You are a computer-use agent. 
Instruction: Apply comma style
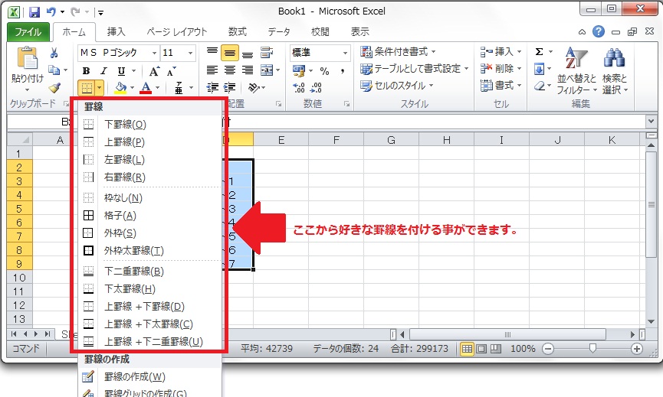click(x=343, y=71)
